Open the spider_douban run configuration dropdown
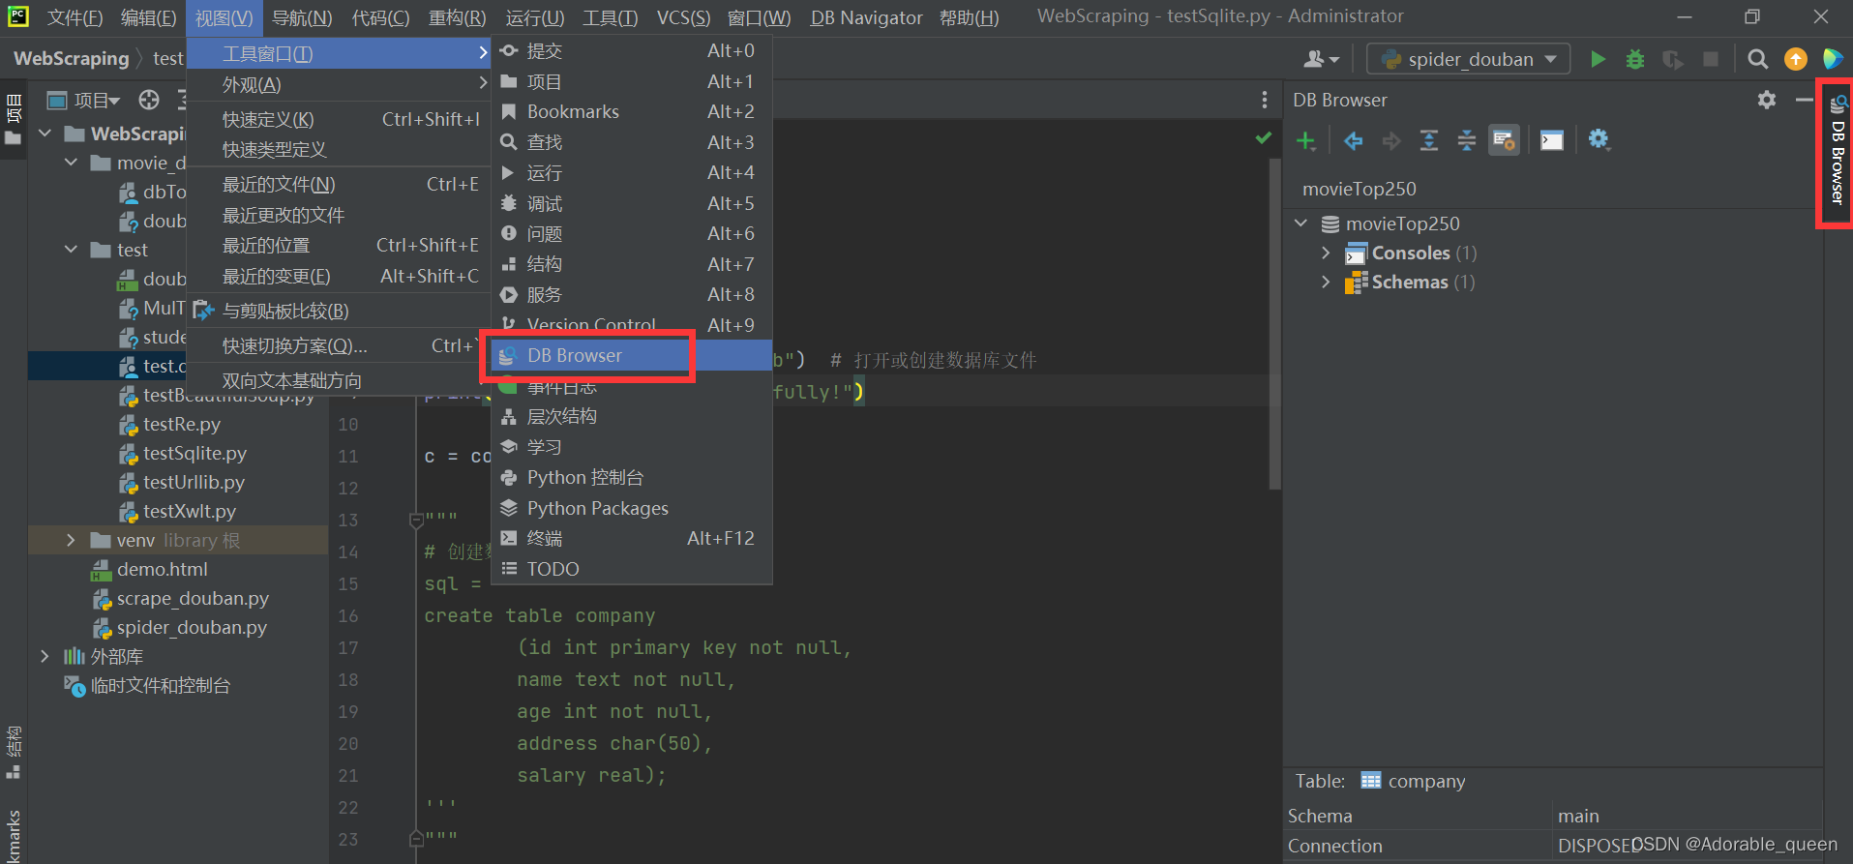This screenshot has width=1853, height=864. [x=1468, y=59]
